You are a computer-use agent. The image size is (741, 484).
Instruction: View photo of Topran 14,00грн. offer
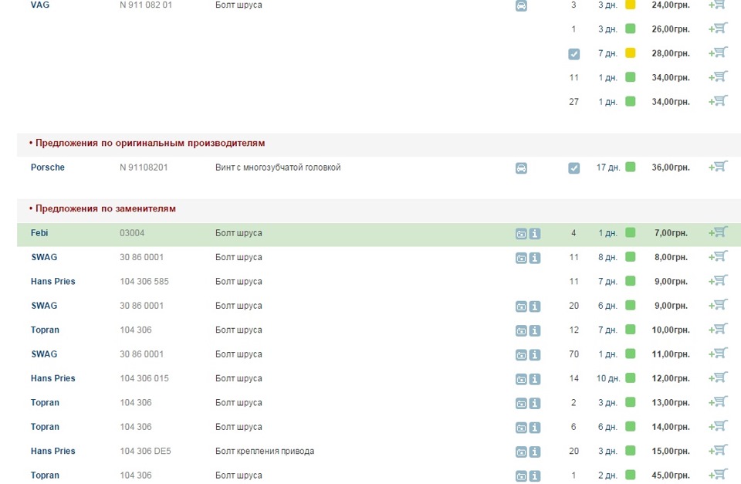point(521,428)
